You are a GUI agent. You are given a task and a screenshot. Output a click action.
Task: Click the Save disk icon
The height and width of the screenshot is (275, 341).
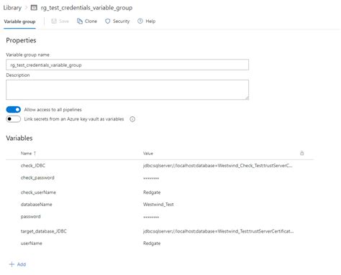click(x=54, y=22)
